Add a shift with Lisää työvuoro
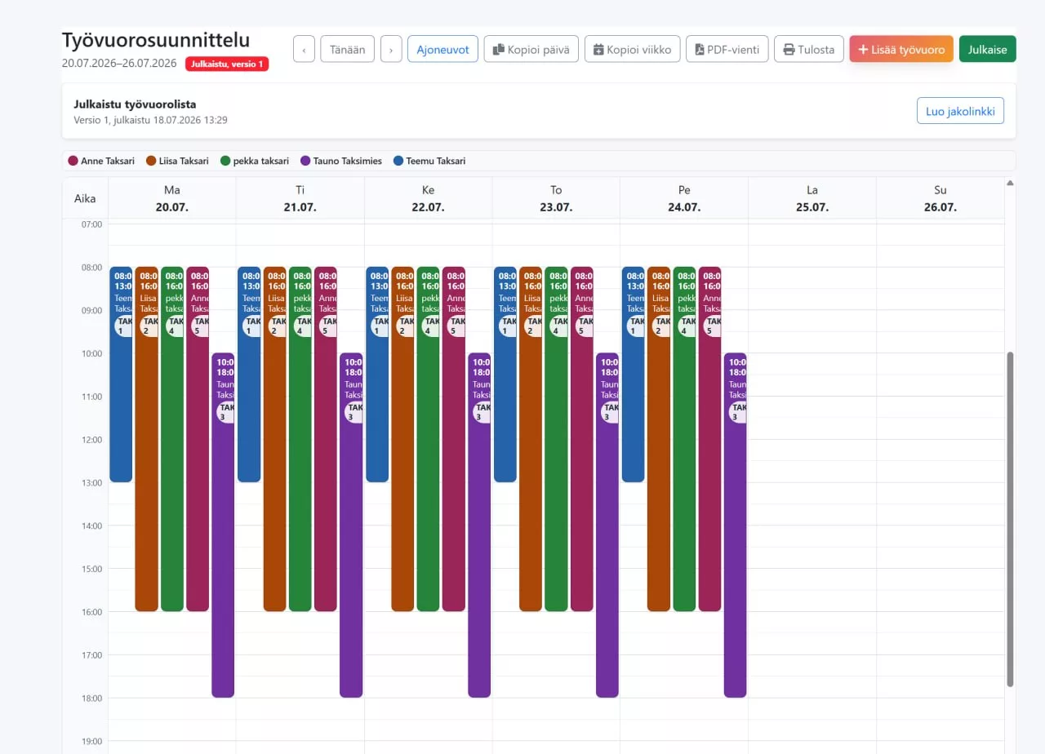 901,49
